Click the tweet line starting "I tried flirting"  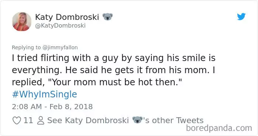[x=114, y=58]
